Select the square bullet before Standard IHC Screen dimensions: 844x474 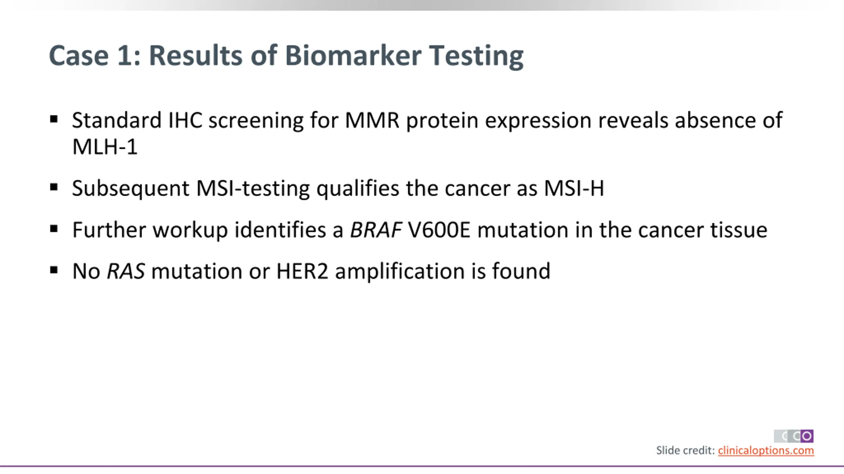click(x=54, y=119)
